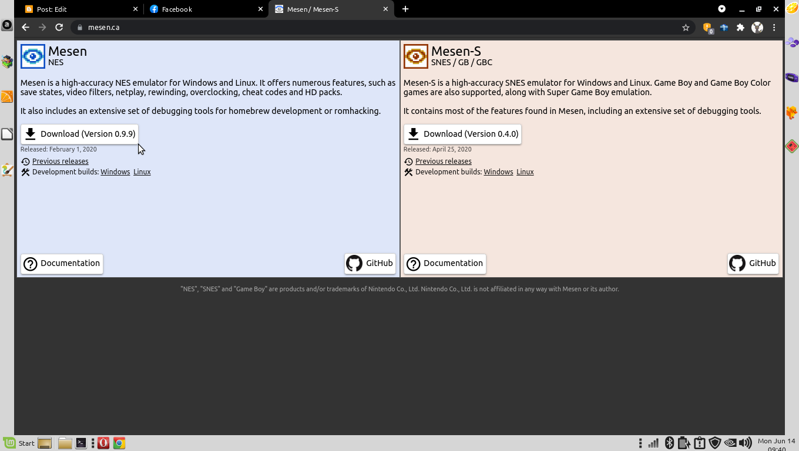This screenshot has height=451, width=799.
Task: Launch the terminal from taskbar
Action: (81, 443)
